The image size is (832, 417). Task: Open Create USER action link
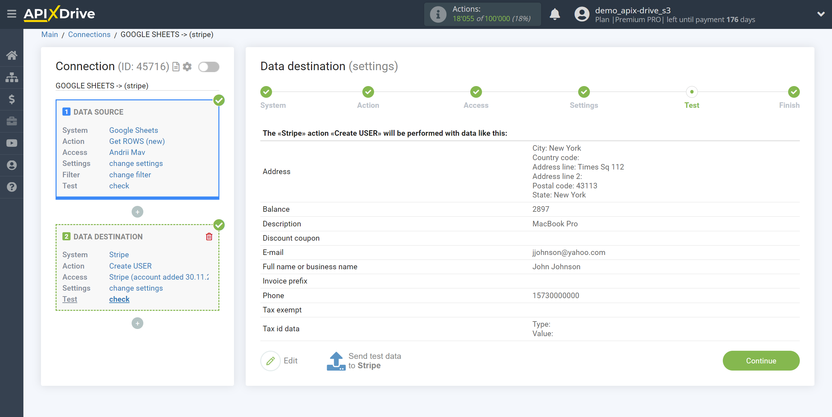click(130, 266)
